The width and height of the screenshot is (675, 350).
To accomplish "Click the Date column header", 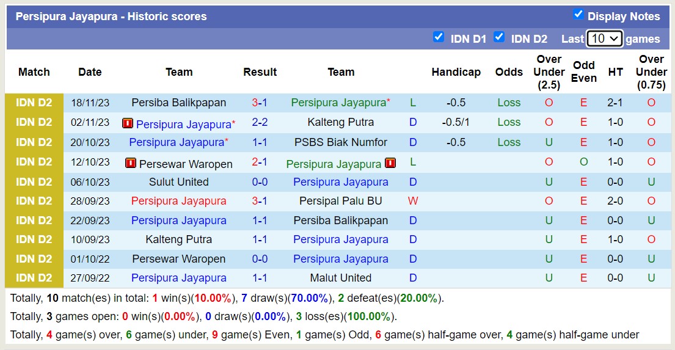I will (x=90, y=72).
